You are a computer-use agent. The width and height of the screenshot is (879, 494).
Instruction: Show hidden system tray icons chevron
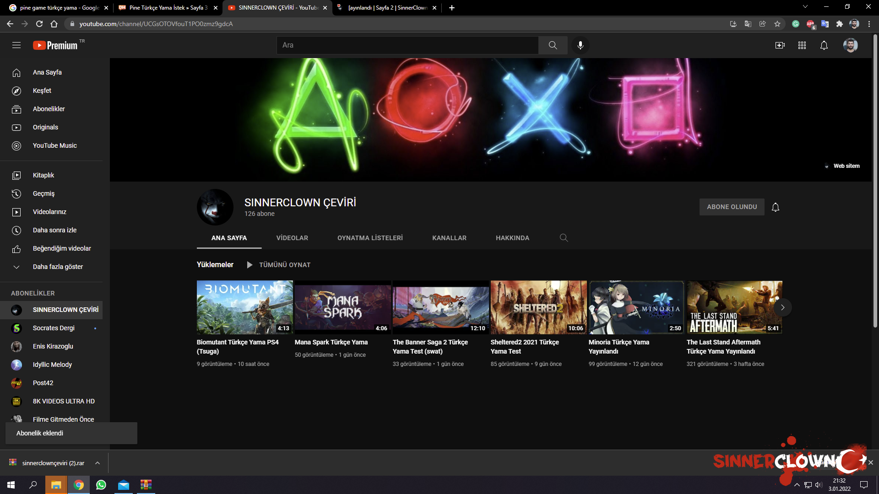coord(797,485)
